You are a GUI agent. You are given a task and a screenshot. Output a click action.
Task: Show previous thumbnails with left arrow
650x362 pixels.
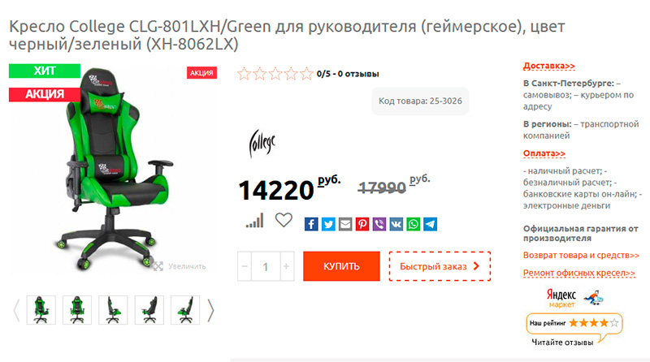point(16,310)
